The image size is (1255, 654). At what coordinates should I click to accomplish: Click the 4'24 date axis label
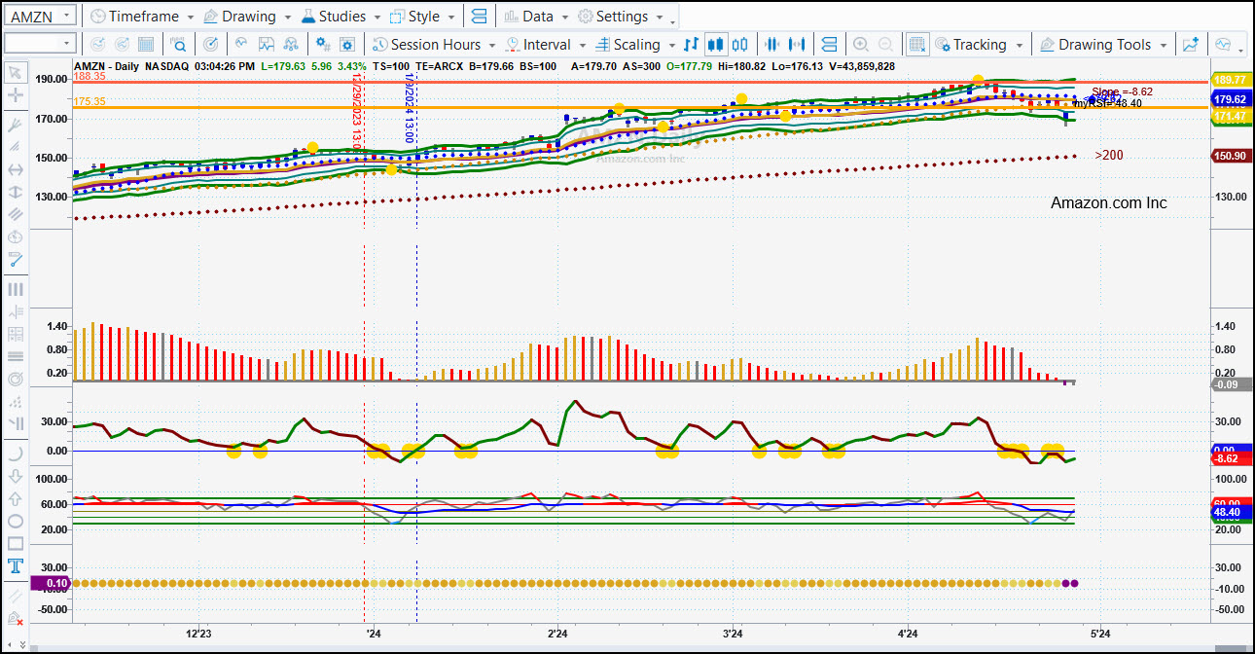tap(908, 634)
